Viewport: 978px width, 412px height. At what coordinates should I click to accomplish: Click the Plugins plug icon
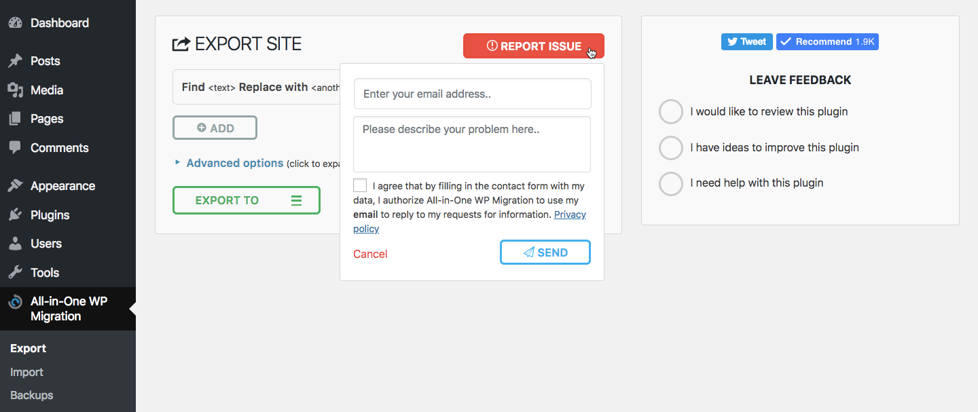coord(15,214)
